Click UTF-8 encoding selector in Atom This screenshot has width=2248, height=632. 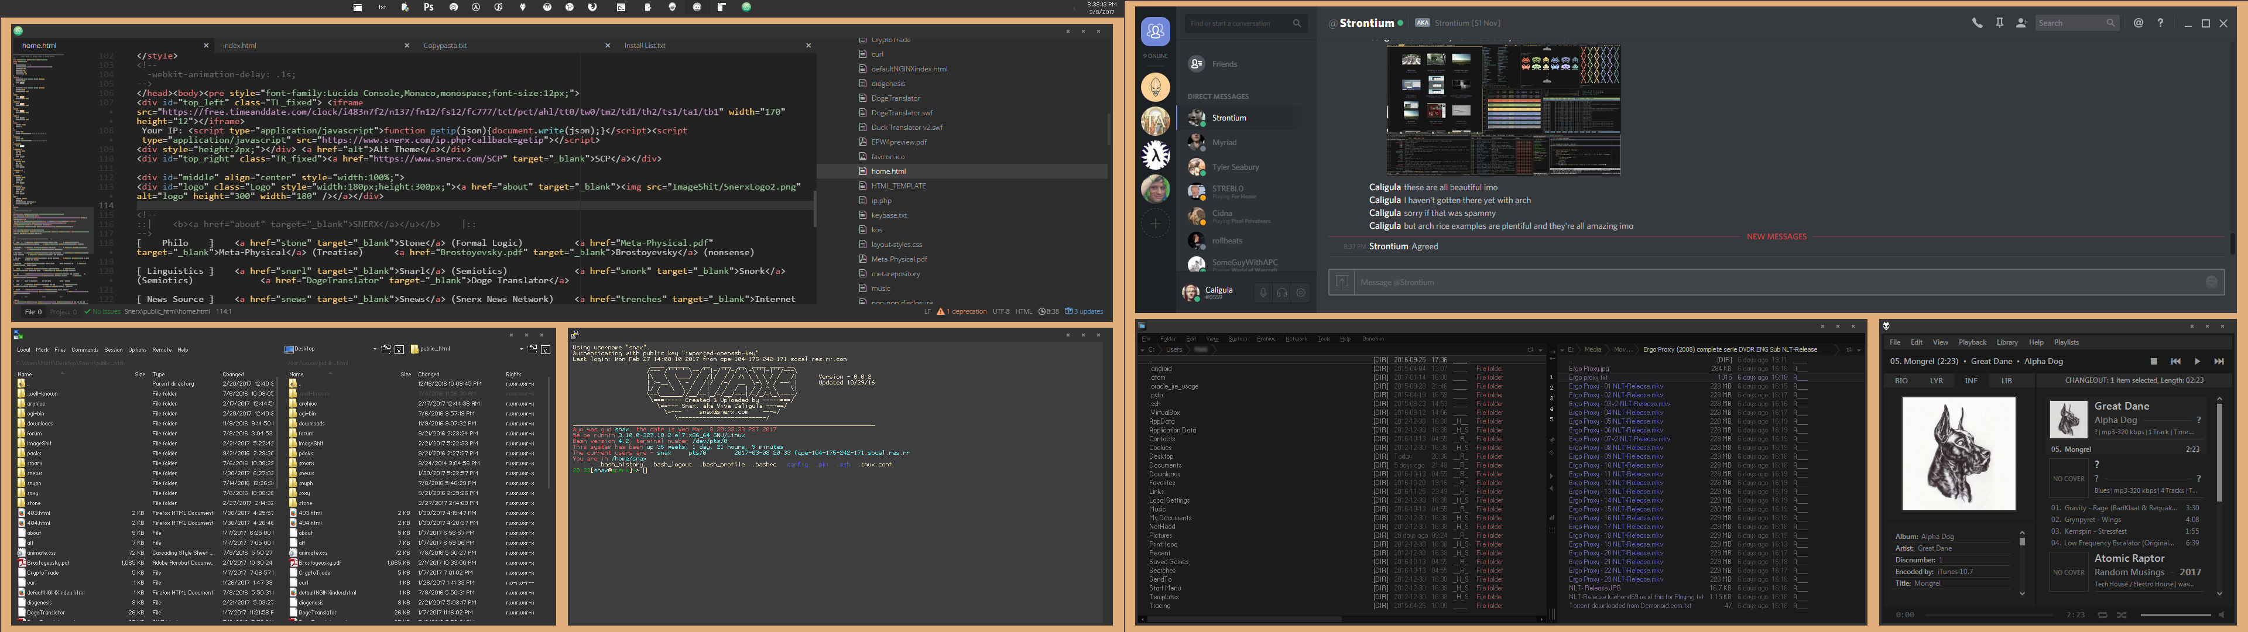(x=1001, y=312)
